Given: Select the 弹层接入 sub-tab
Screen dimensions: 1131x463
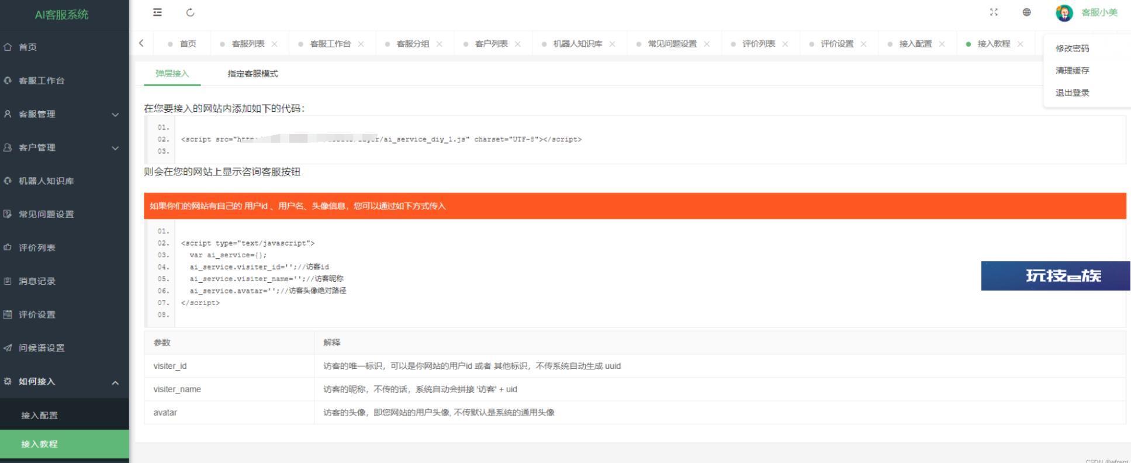Looking at the screenshot, I should click(172, 74).
